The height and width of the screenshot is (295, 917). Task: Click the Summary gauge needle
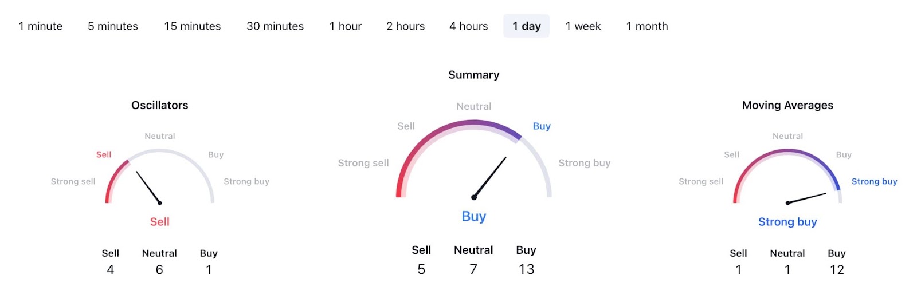pyautogui.click(x=490, y=177)
